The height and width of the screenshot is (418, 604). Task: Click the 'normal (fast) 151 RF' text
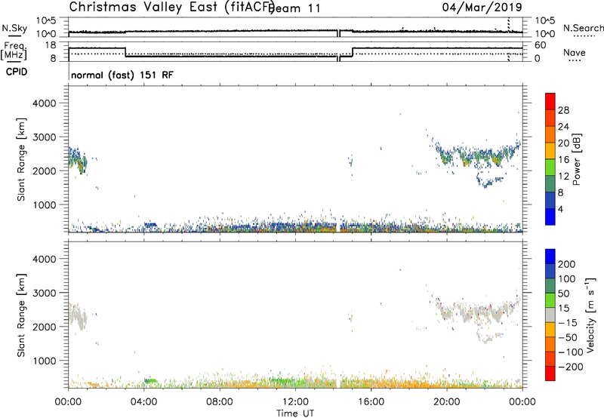122,75
